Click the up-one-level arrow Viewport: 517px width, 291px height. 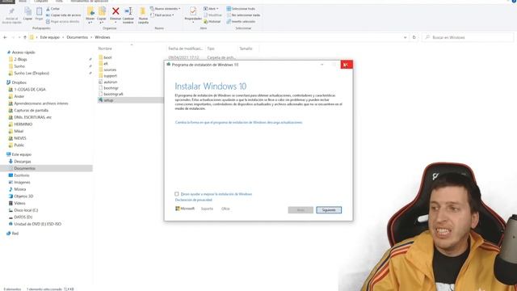tap(25, 37)
